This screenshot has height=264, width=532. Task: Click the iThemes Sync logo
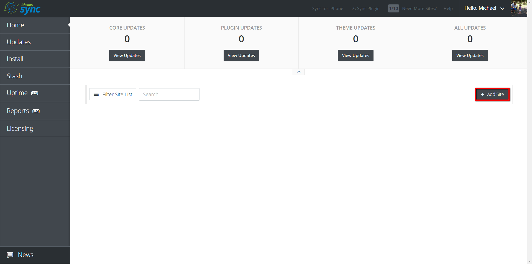pos(22,8)
